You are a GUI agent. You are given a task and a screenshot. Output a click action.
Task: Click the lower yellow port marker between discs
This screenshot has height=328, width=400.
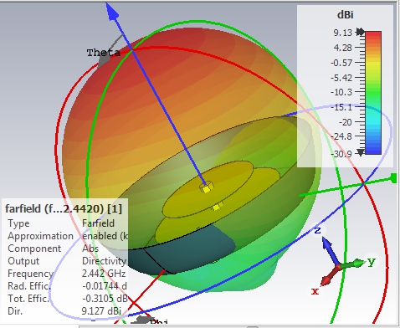point(218,207)
